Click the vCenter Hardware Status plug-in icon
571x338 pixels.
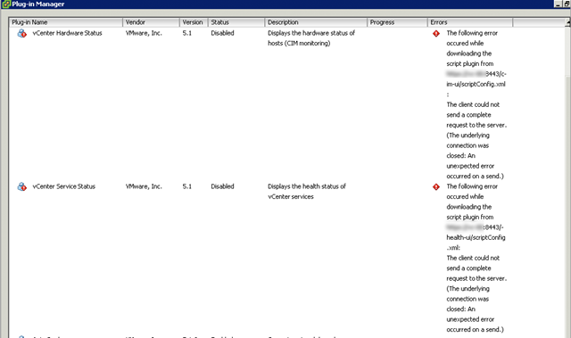point(21,34)
